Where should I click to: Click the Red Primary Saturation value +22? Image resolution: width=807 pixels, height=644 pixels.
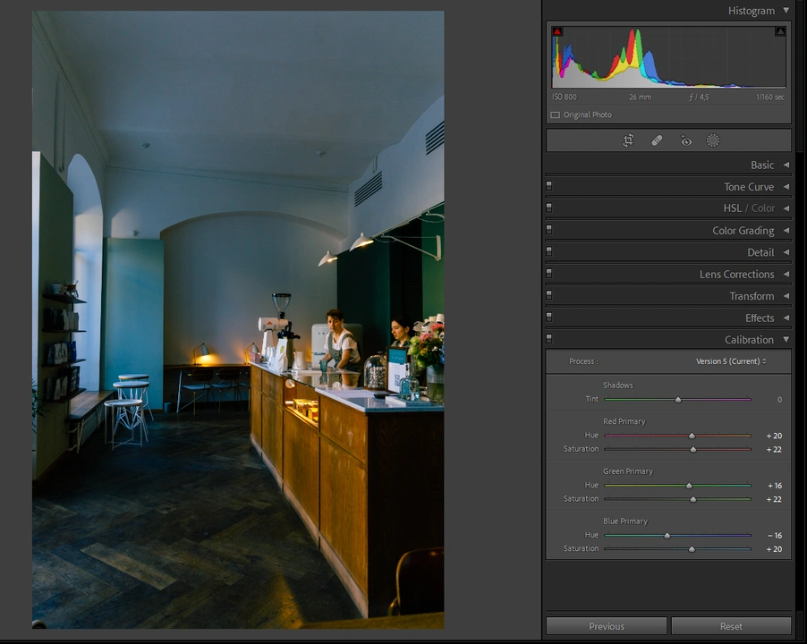pyautogui.click(x=774, y=449)
